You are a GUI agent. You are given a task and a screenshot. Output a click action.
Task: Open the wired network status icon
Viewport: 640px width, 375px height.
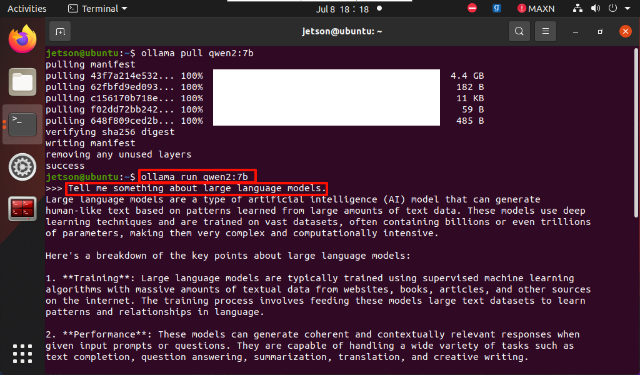click(x=577, y=8)
